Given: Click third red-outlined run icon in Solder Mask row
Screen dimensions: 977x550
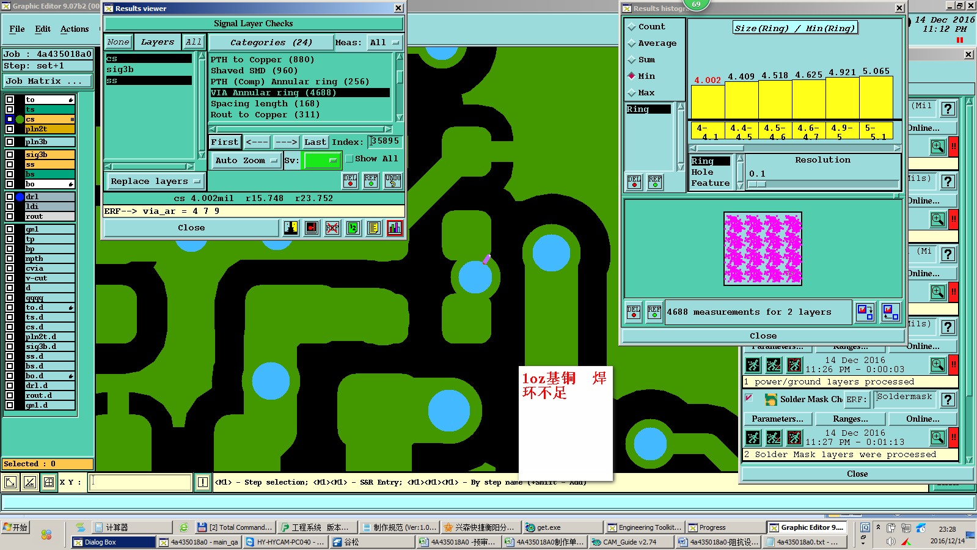Looking at the screenshot, I should 794,438.
